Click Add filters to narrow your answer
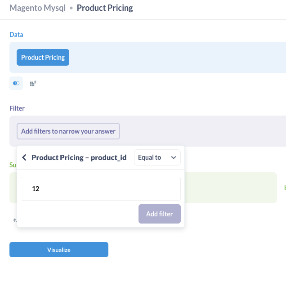Screen dimensions: 286x300 68,131
